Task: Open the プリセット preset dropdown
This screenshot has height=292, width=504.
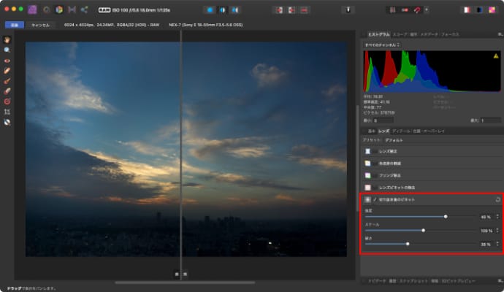Action: (394, 139)
